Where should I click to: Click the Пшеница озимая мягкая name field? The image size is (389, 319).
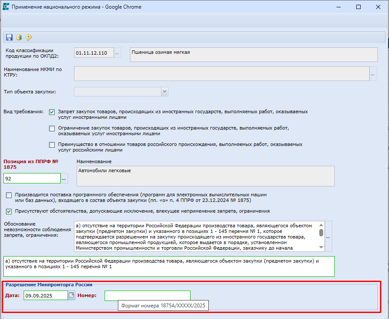[254, 55]
